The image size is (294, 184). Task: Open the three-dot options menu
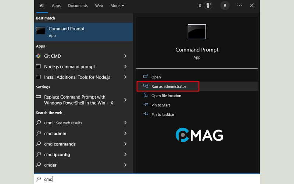coord(240,6)
